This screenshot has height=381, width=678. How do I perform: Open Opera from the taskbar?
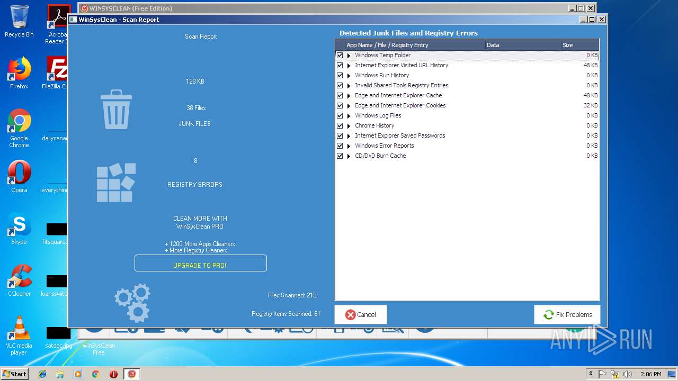click(113, 374)
